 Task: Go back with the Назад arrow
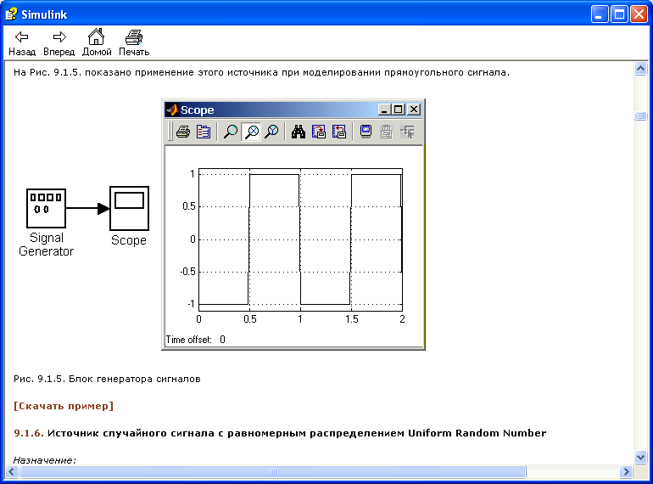tap(22, 43)
